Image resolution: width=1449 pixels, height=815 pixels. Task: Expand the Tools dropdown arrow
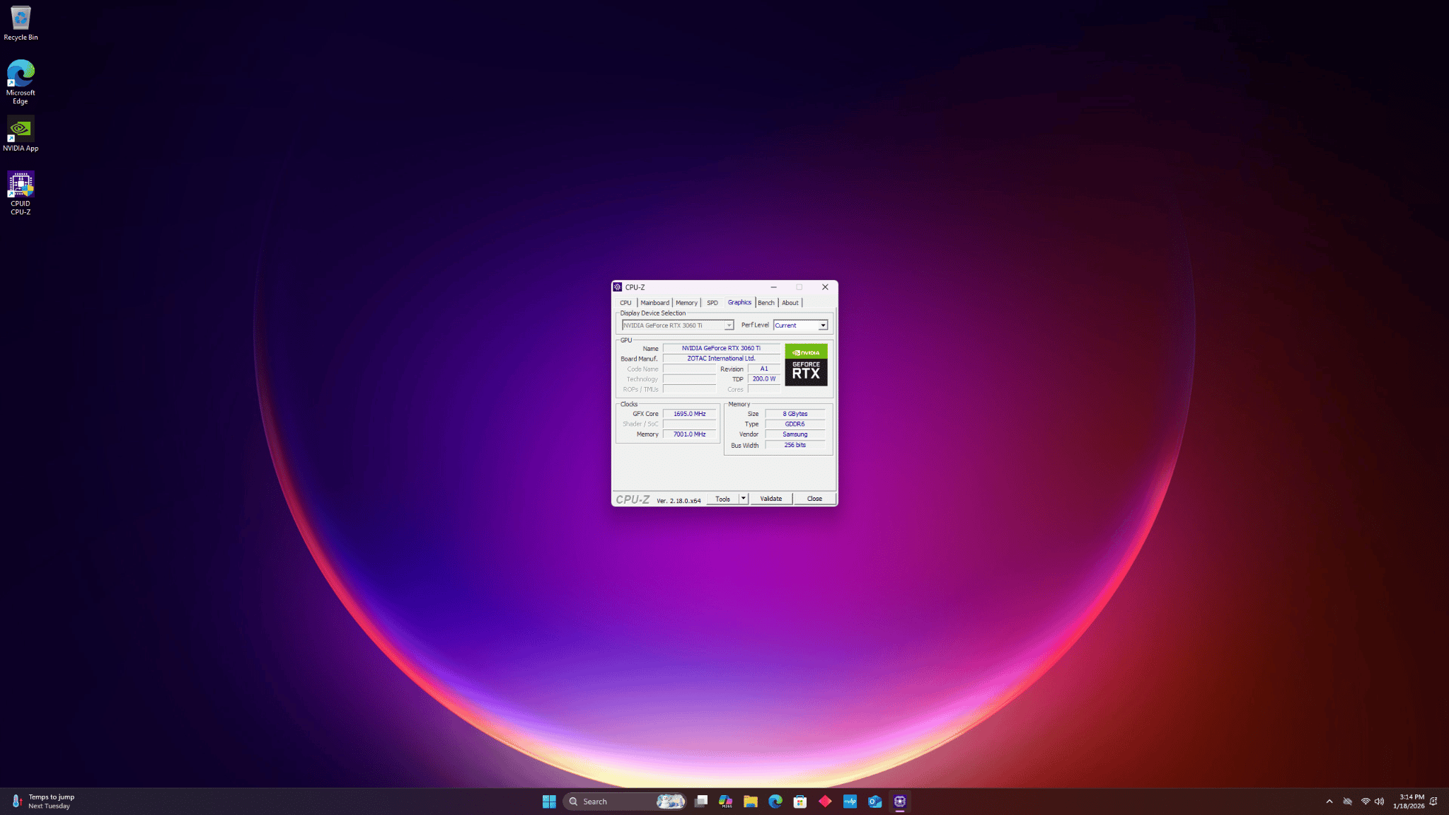click(x=744, y=499)
